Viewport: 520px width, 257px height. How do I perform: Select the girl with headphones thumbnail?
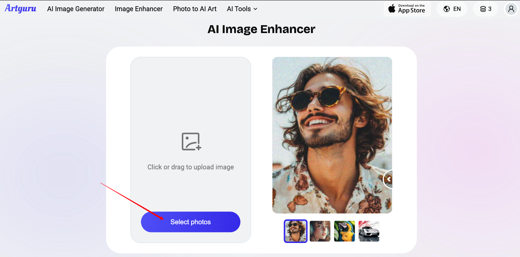tap(320, 231)
